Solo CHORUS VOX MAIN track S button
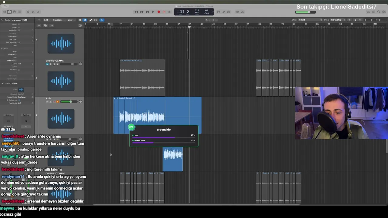Screen dimensions: 388x218 [51, 64]
